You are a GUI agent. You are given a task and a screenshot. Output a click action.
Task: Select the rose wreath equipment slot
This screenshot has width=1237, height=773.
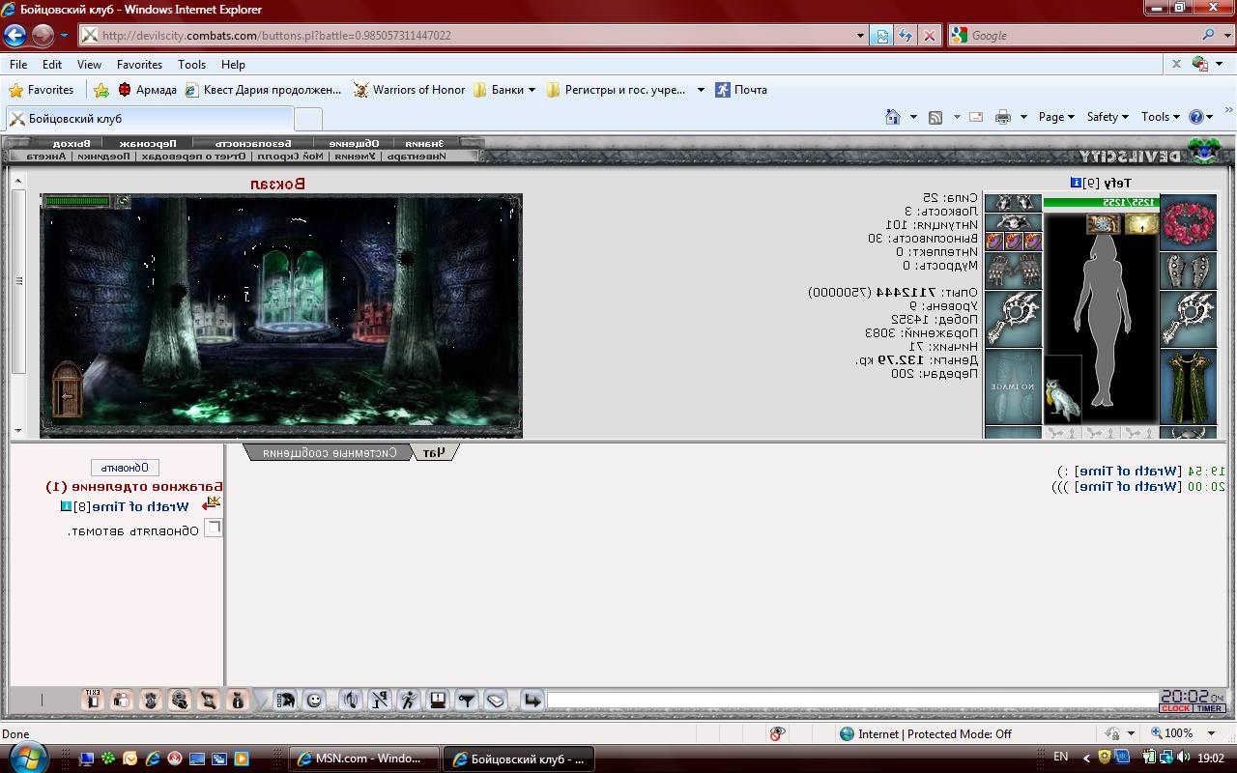click(1188, 223)
